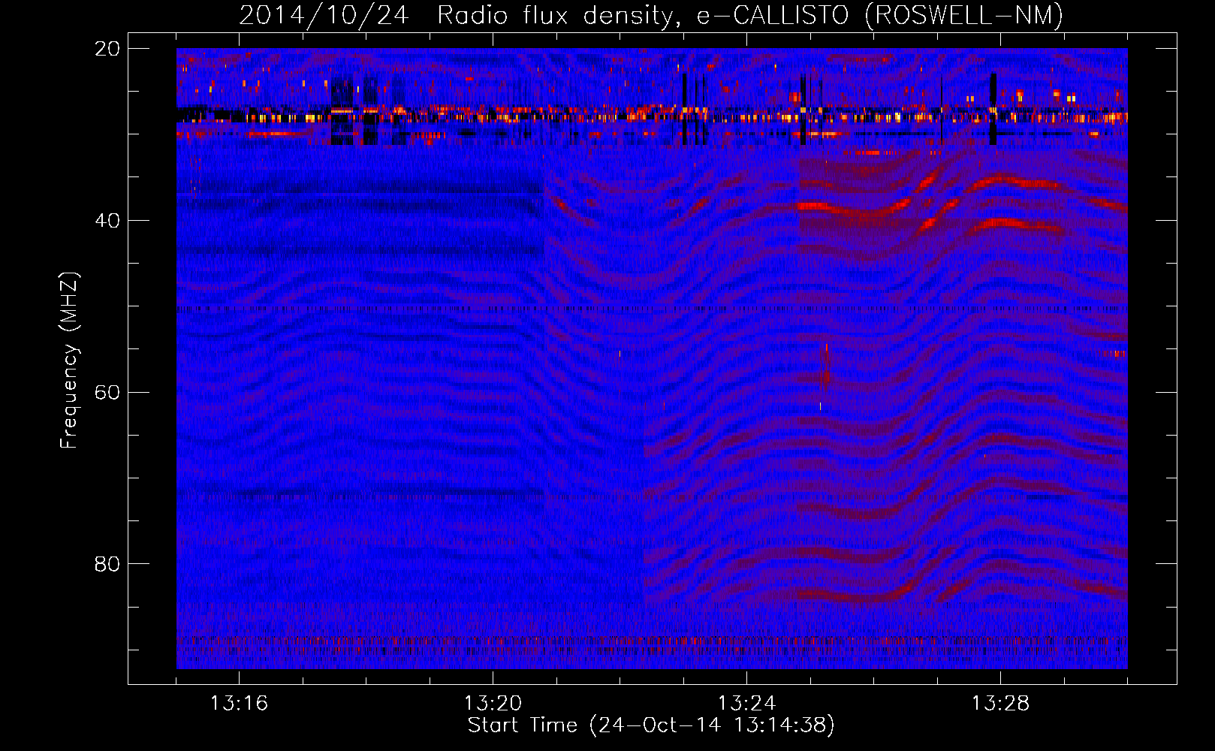The image size is (1215, 751).
Task: Click the frequency tick label 20
Action: click(x=107, y=49)
